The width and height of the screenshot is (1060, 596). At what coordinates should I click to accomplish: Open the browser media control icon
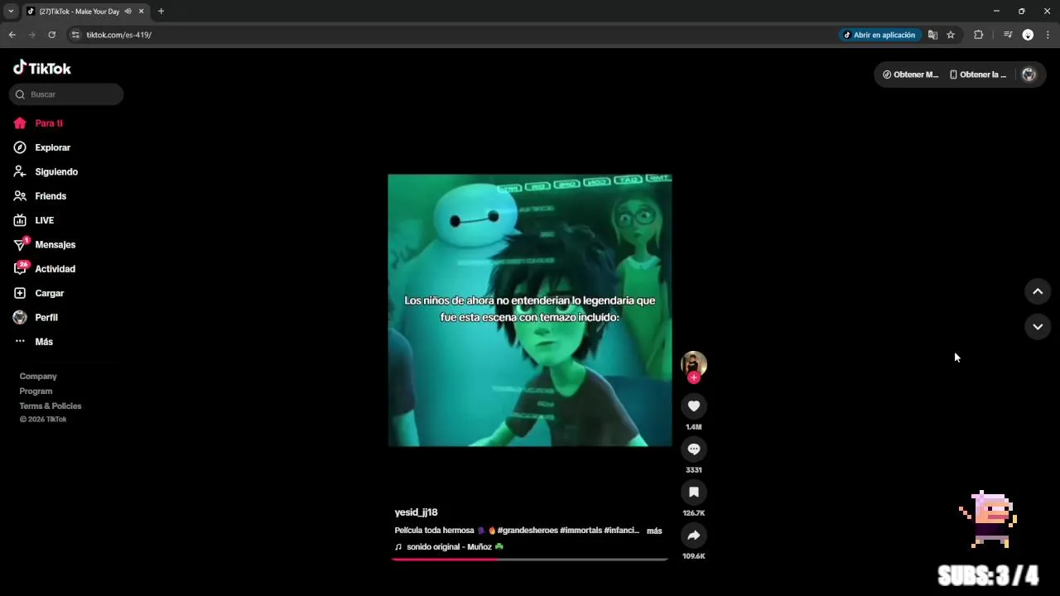point(1008,35)
